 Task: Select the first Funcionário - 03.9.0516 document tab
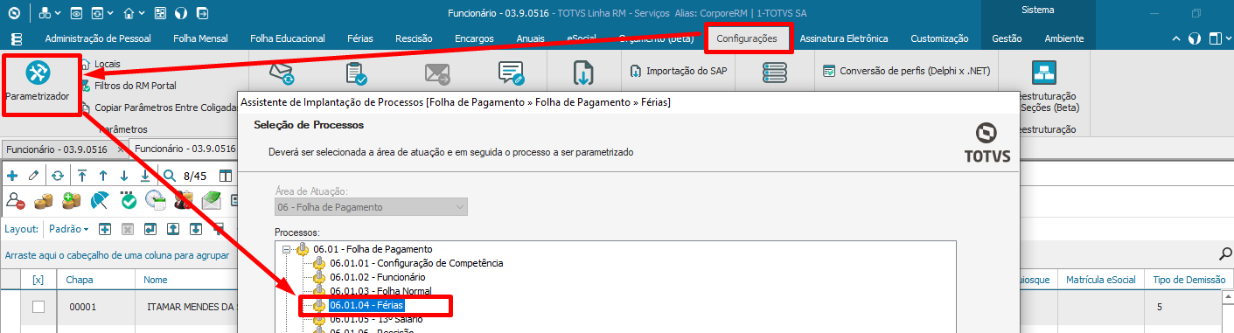[x=63, y=149]
